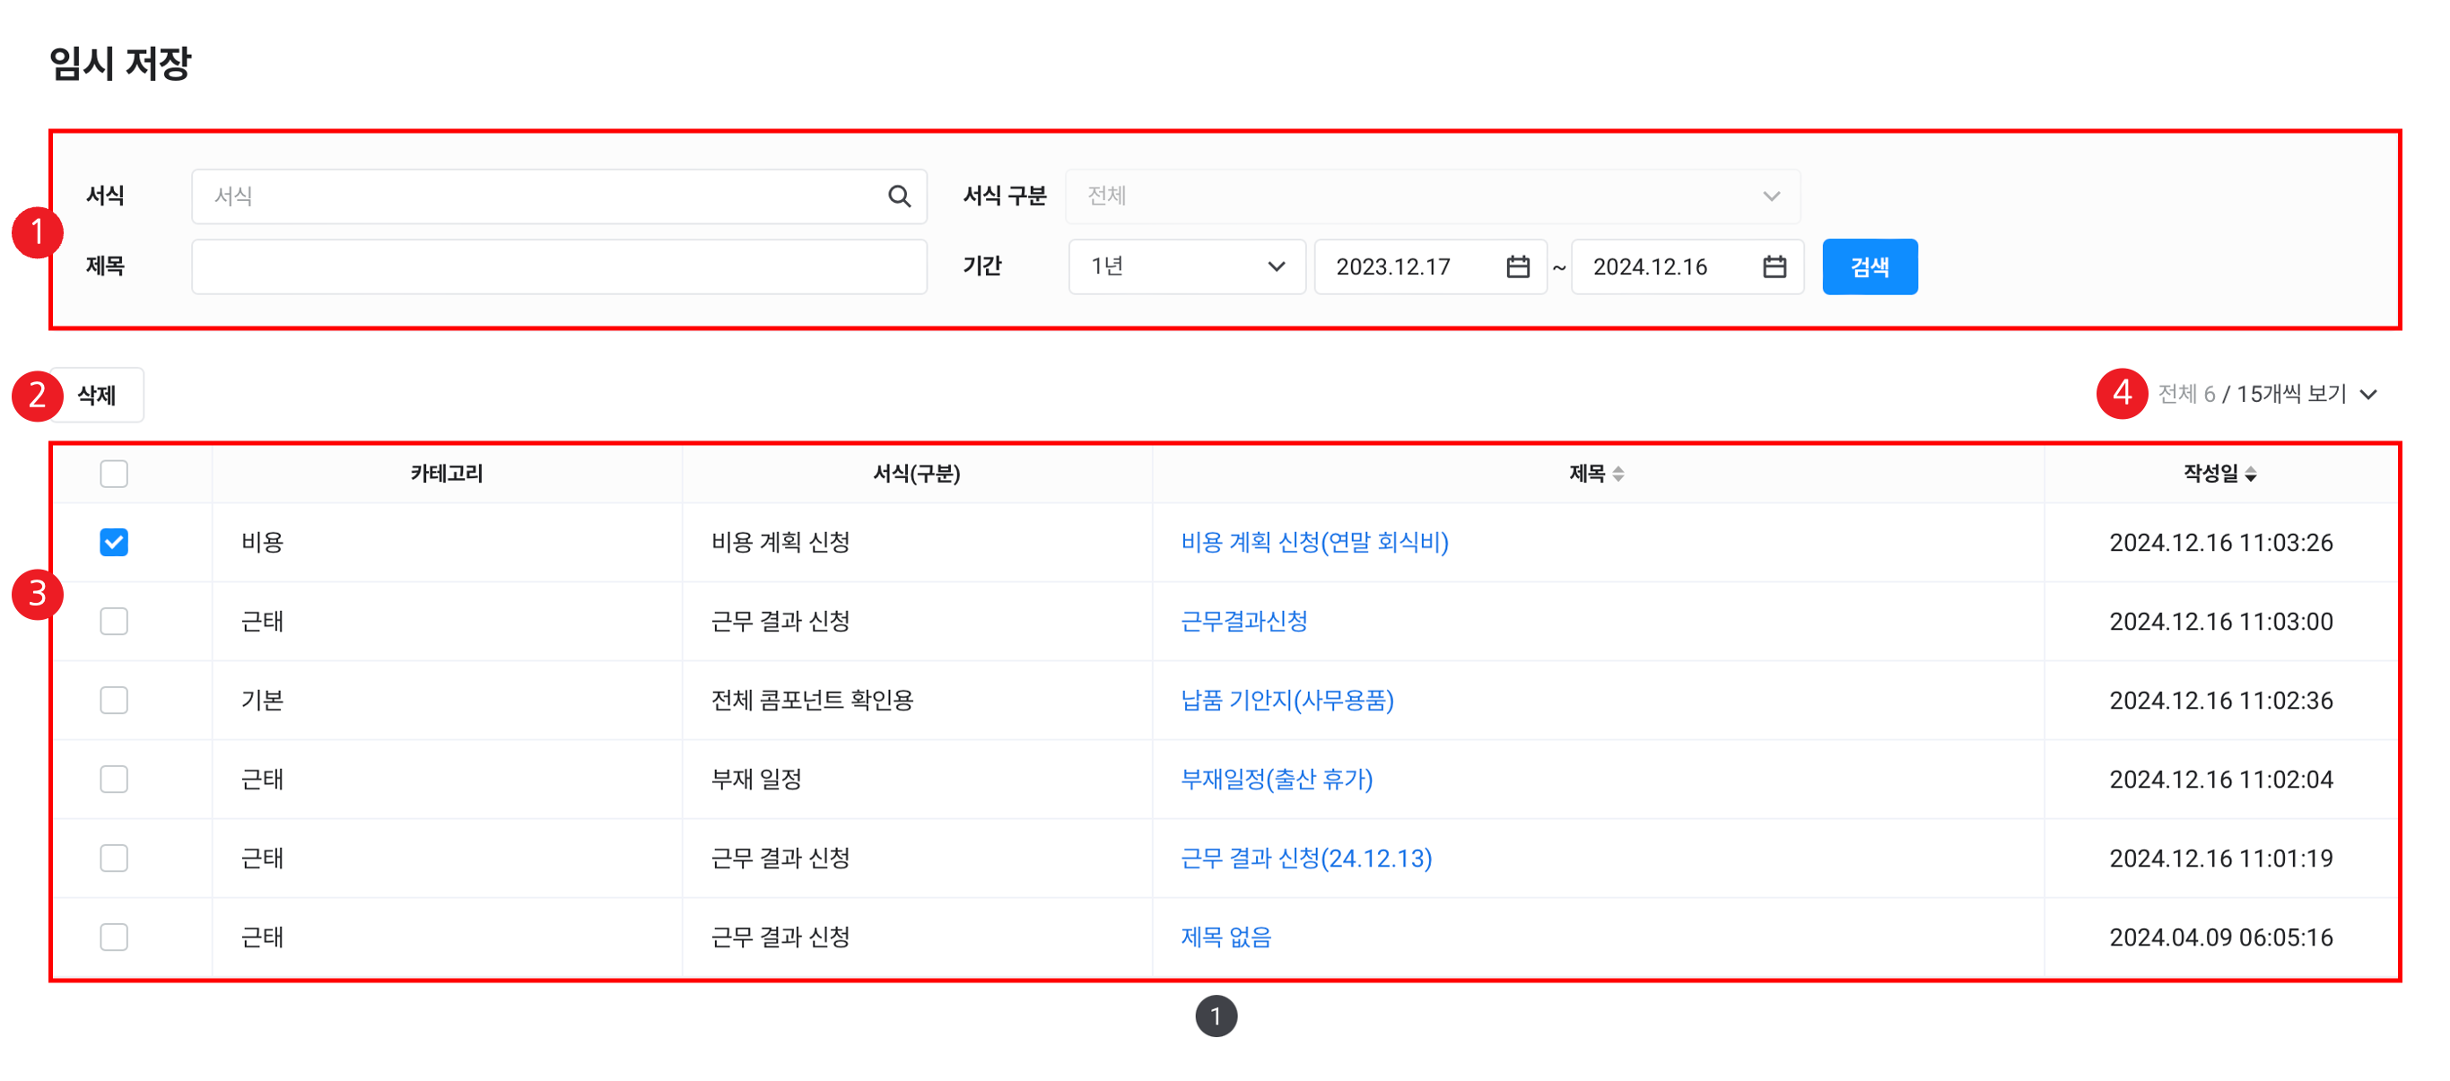
Task: Go to page 1 in pagination
Action: click(x=1216, y=1016)
